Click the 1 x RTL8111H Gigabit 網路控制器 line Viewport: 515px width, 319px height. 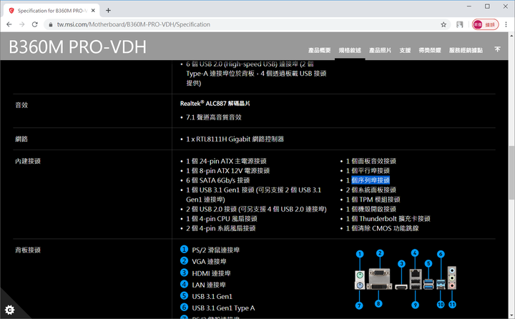(x=235, y=139)
